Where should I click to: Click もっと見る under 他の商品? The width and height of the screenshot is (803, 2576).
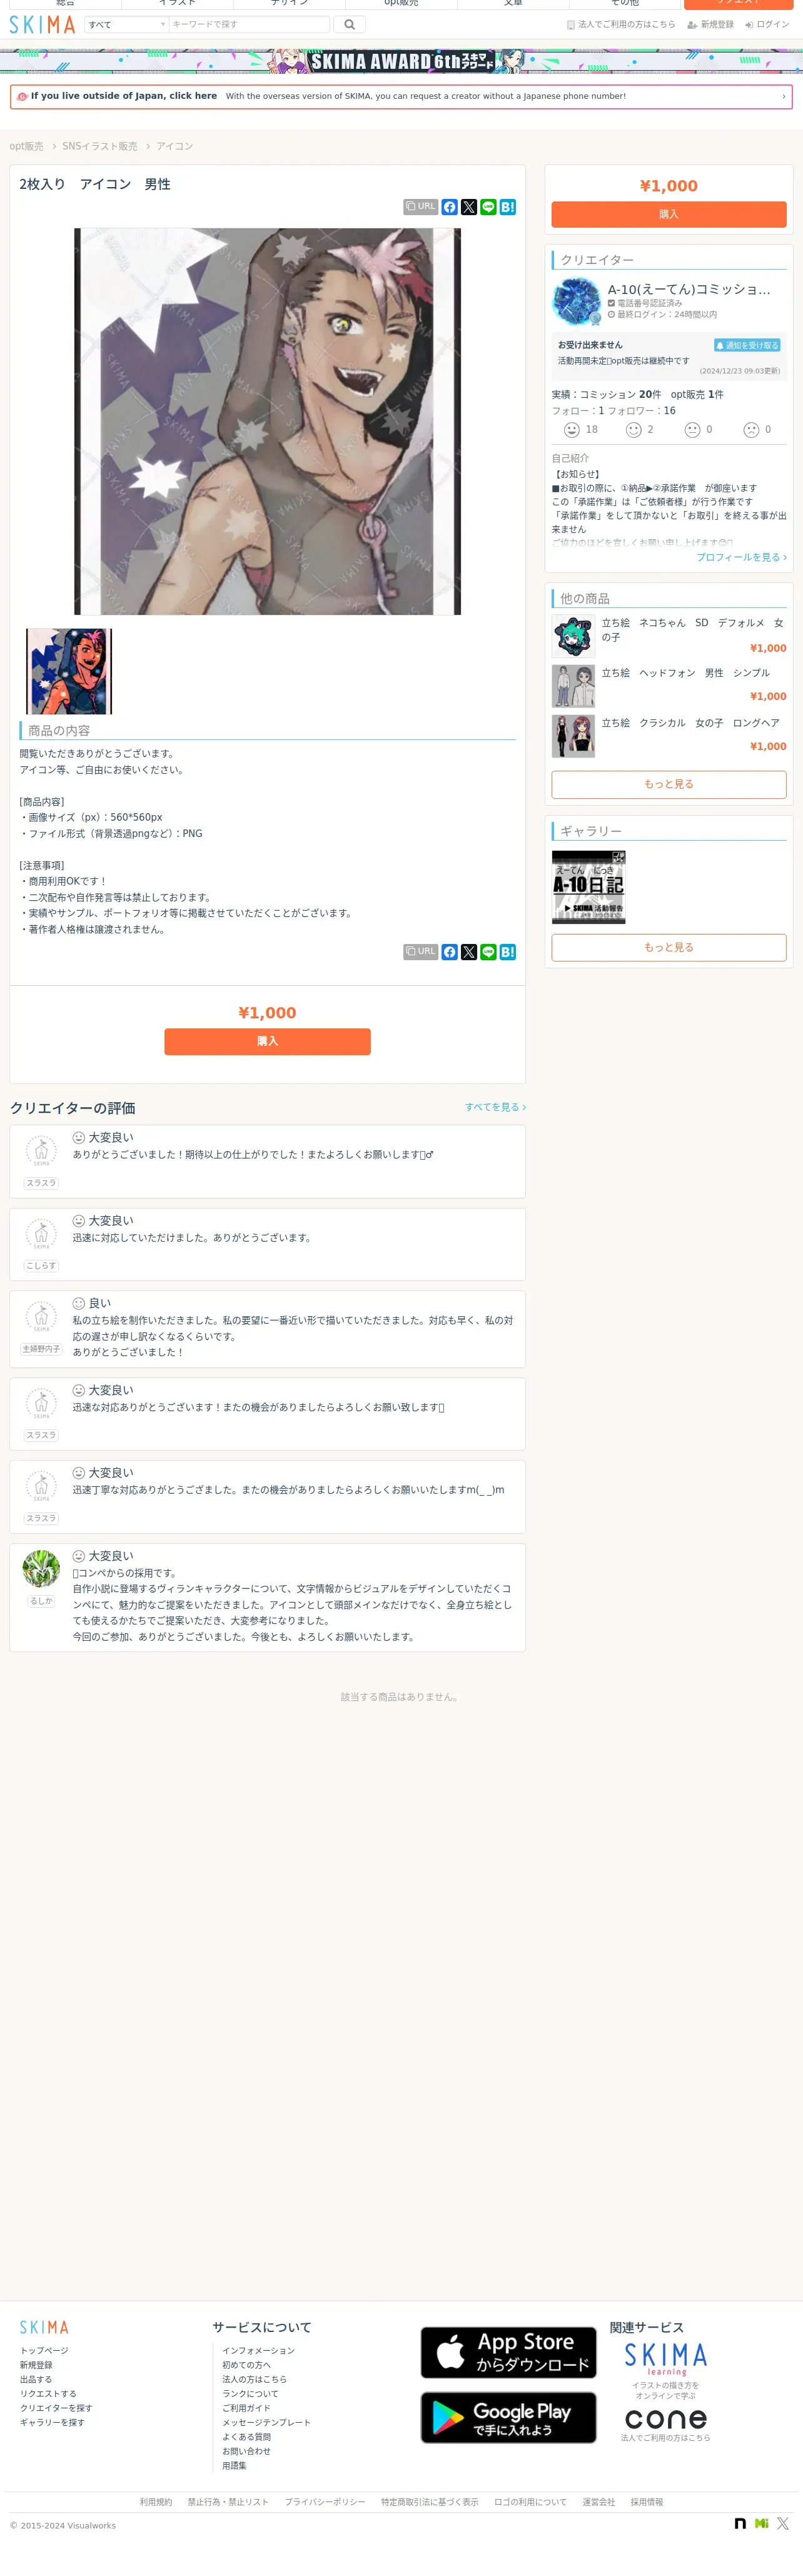click(669, 784)
